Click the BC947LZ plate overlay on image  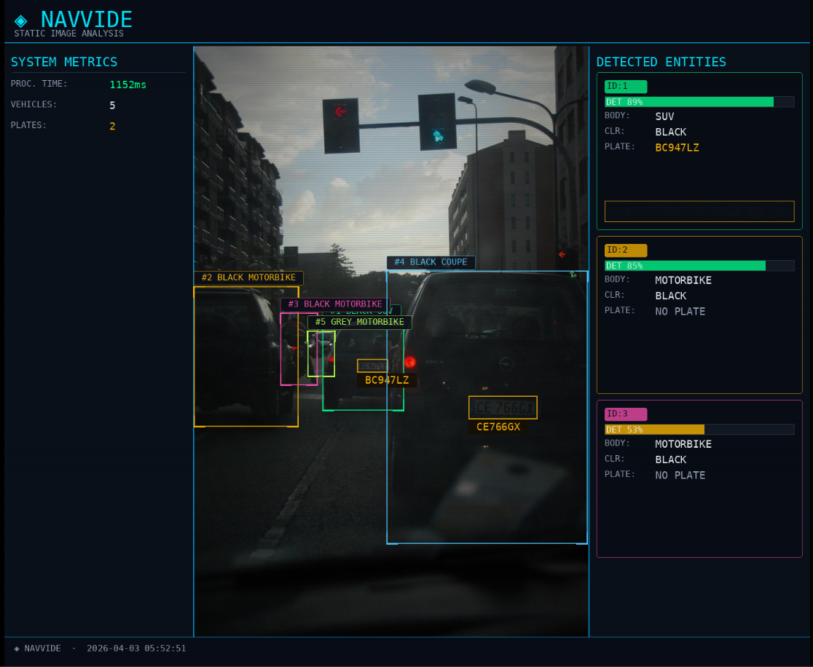point(387,380)
